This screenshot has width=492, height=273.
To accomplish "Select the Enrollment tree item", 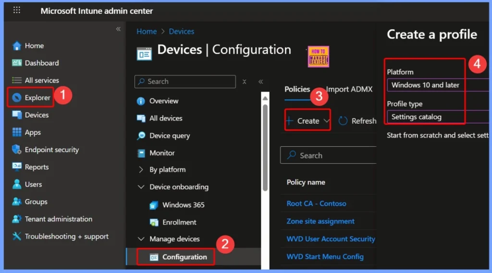I will point(179,222).
